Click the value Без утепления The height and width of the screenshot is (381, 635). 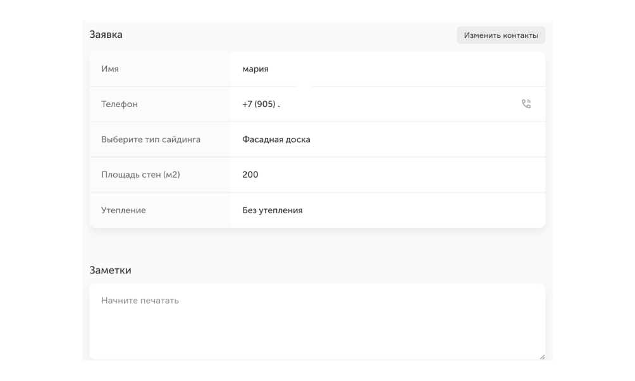[273, 210]
